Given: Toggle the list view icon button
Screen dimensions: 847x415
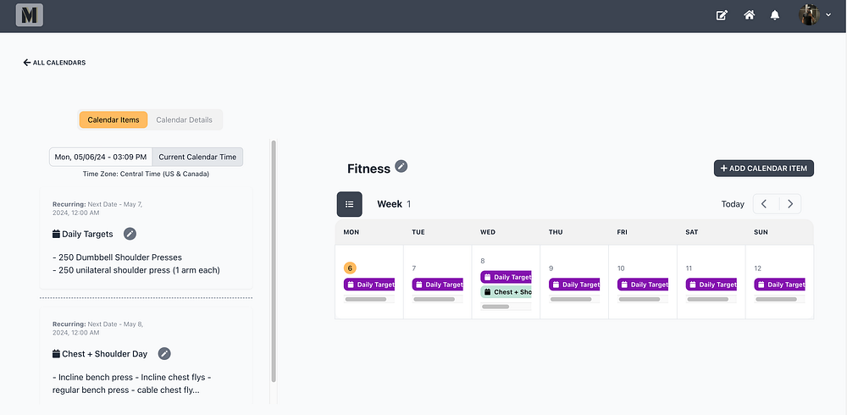Looking at the screenshot, I should (x=349, y=204).
